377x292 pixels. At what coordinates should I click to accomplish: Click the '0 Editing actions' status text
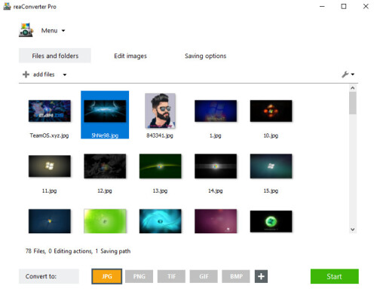pos(70,251)
